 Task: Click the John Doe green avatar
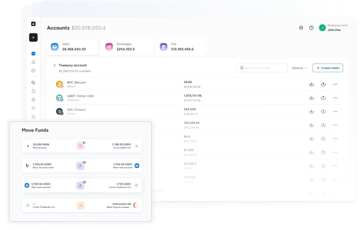(x=322, y=28)
